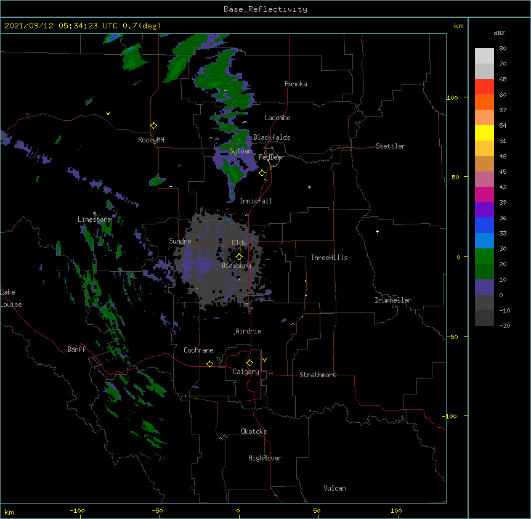Click the Limestone label
The image size is (531, 519).
point(94,219)
